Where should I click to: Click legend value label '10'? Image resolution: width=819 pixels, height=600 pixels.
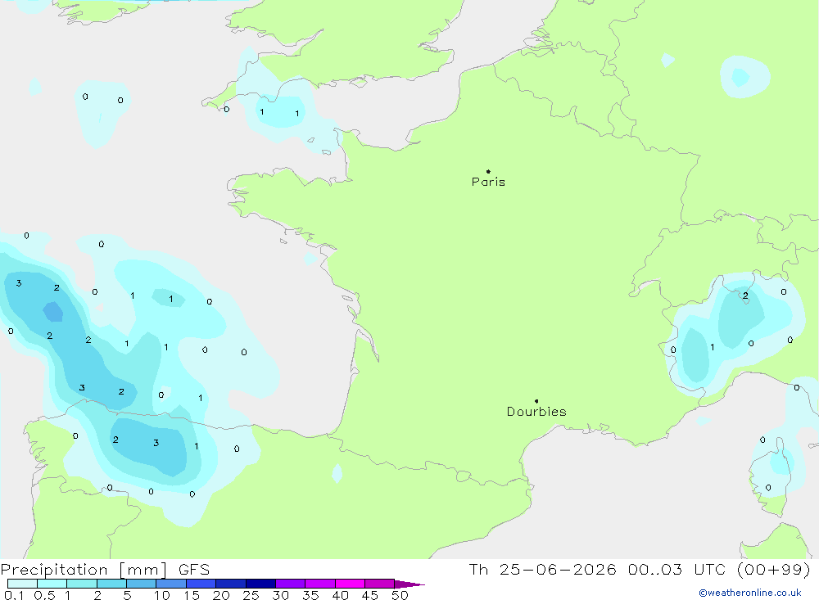pos(162,595)
